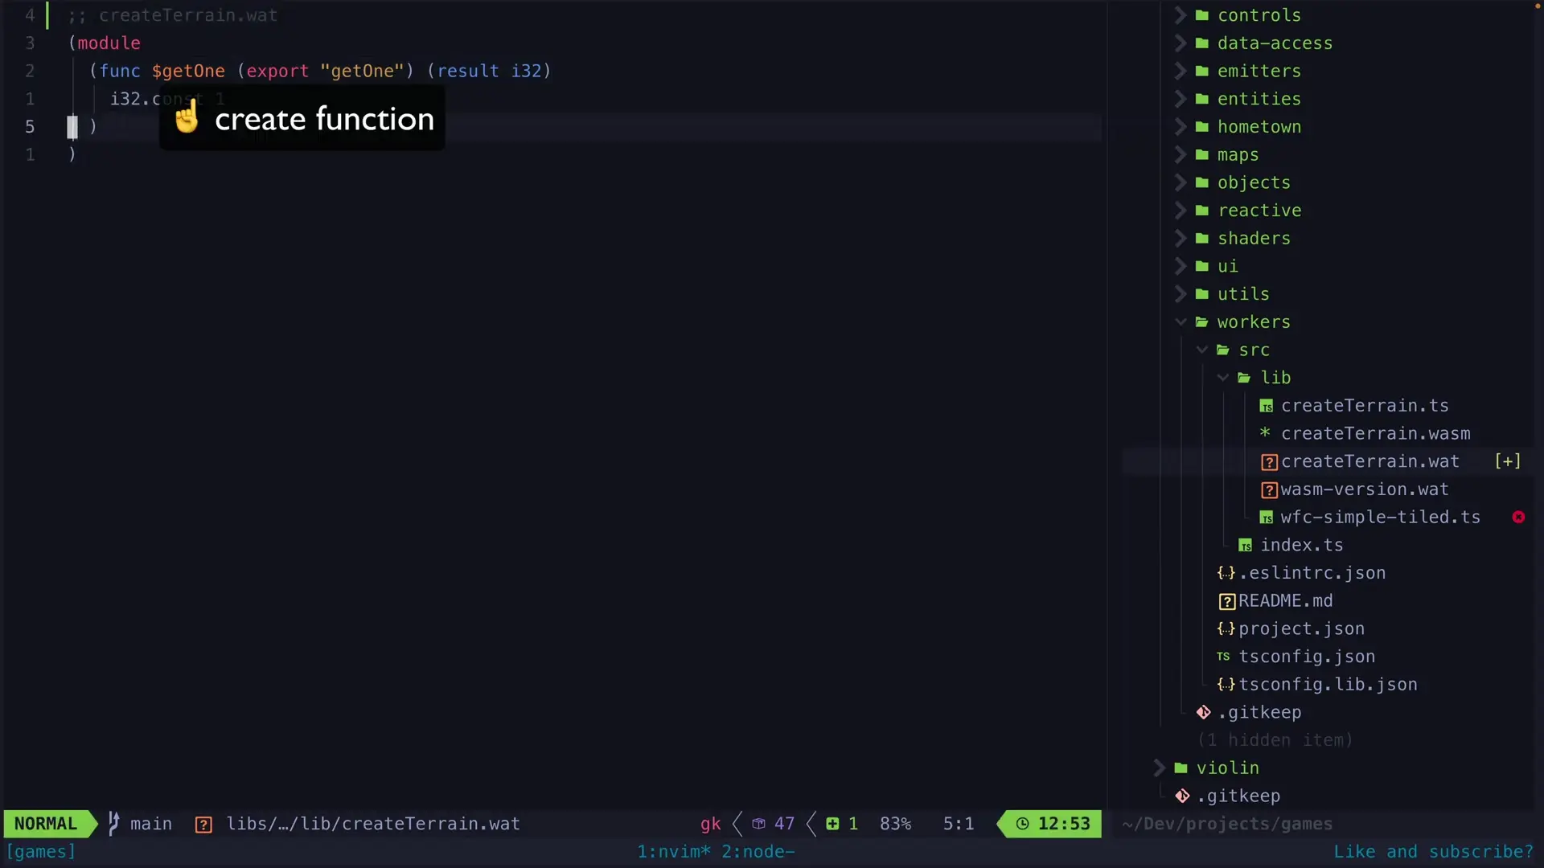Click the objects folder icon
Image resolution: width=1544 pixels, height=868 pixels.
tap(1202, 182)
